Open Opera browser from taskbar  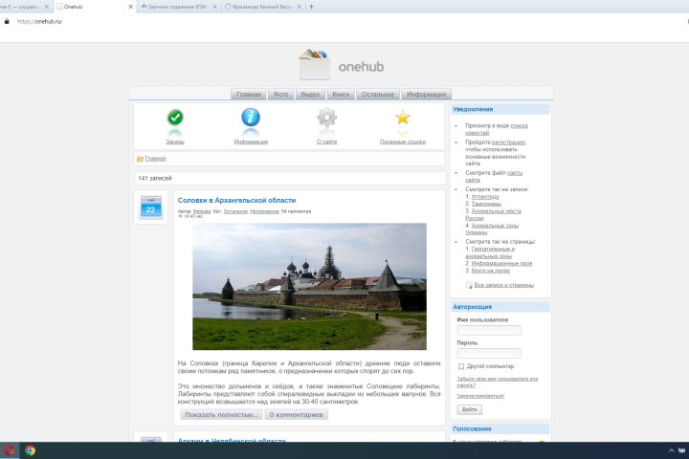pos(10,450)
